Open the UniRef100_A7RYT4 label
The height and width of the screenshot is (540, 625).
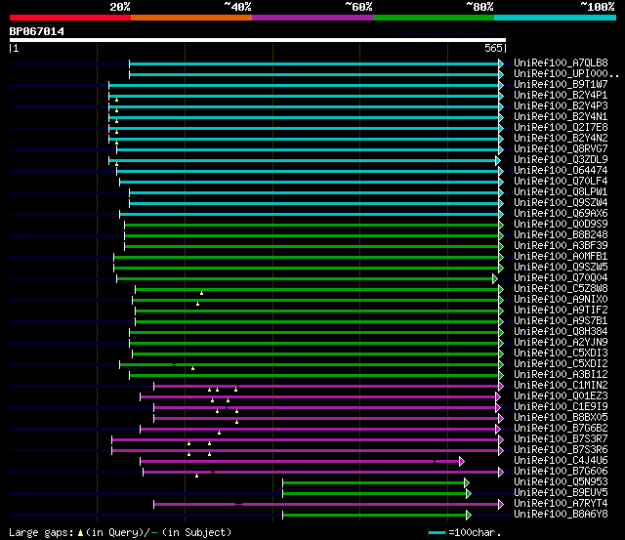[561, 504]
